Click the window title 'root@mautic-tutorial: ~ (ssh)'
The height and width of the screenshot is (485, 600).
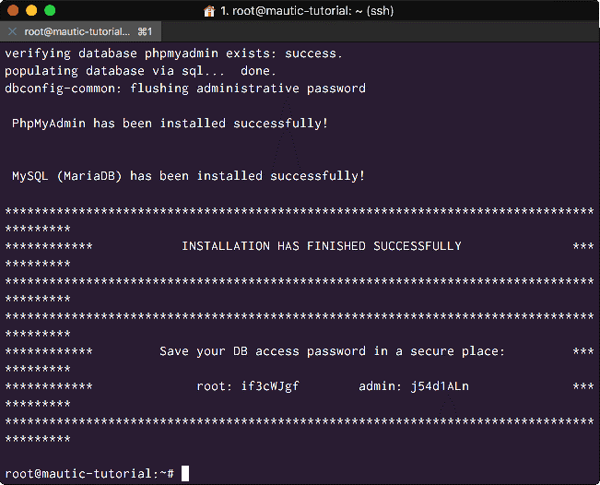click(307, 11)
